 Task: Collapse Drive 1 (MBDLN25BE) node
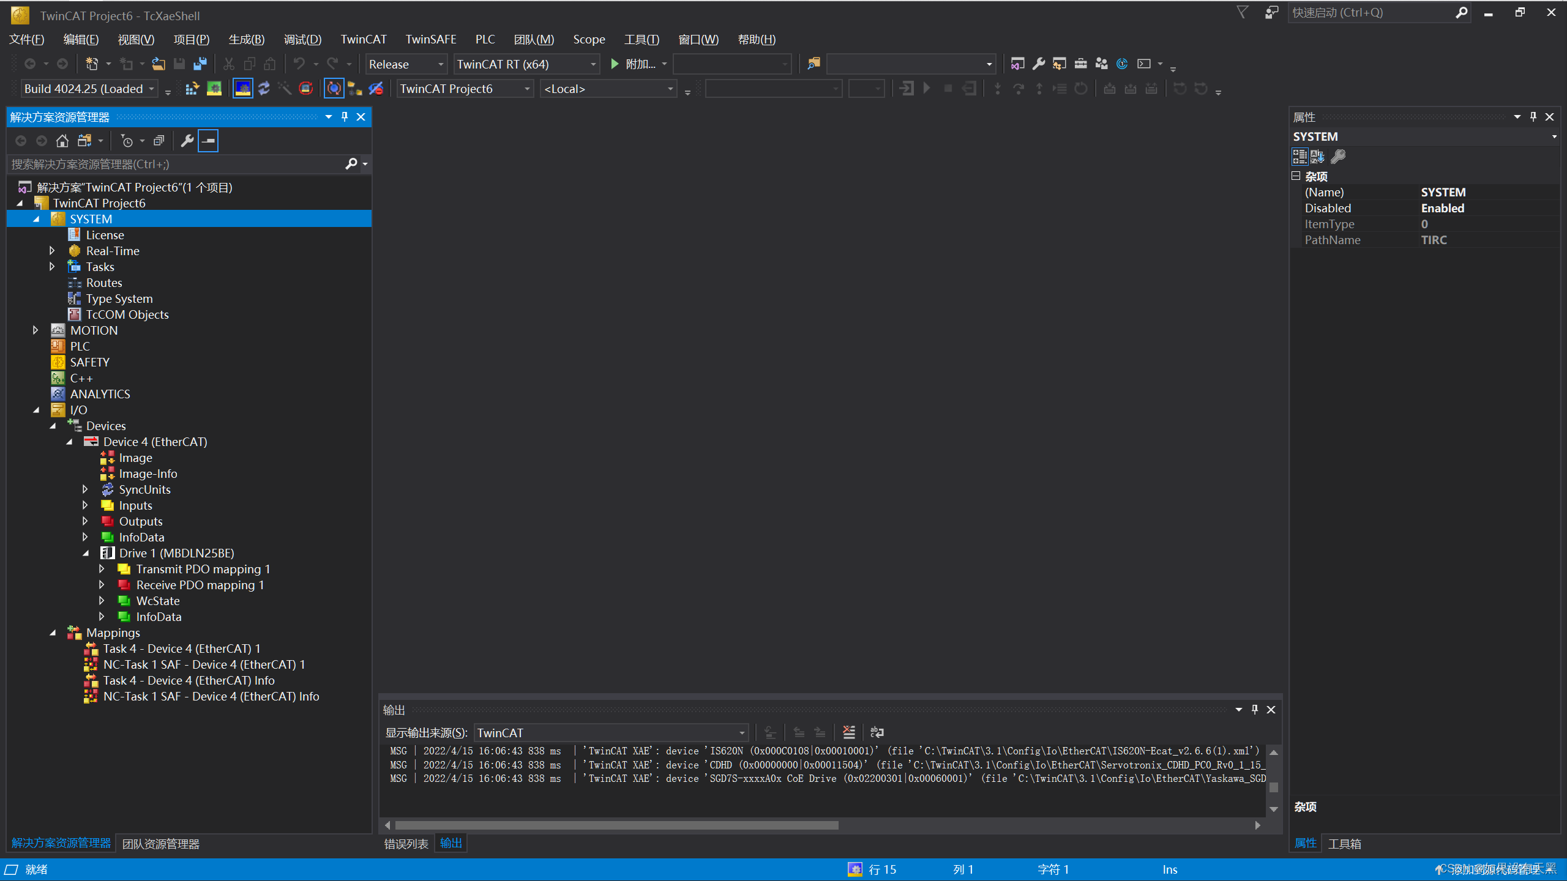click(86, 553)
